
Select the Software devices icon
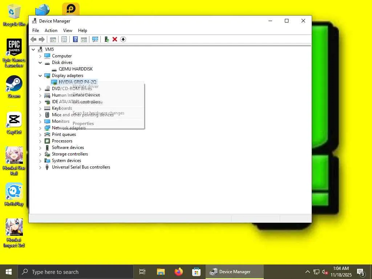[x=47, y=147]
